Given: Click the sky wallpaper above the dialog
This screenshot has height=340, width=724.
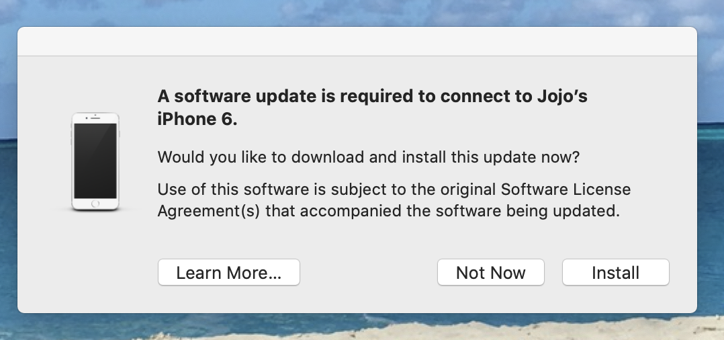Looking at the screenshot, I should pyautogui.click(x=357, y=12).
